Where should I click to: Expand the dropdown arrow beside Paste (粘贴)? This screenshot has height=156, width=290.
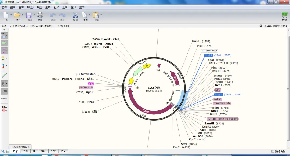101,15
